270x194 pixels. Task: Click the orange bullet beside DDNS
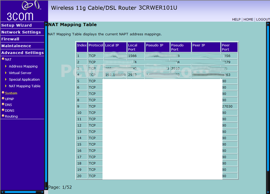pos(3,110)
